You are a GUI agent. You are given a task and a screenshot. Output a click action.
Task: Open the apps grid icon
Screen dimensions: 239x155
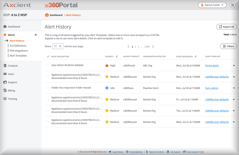point(233,5)
